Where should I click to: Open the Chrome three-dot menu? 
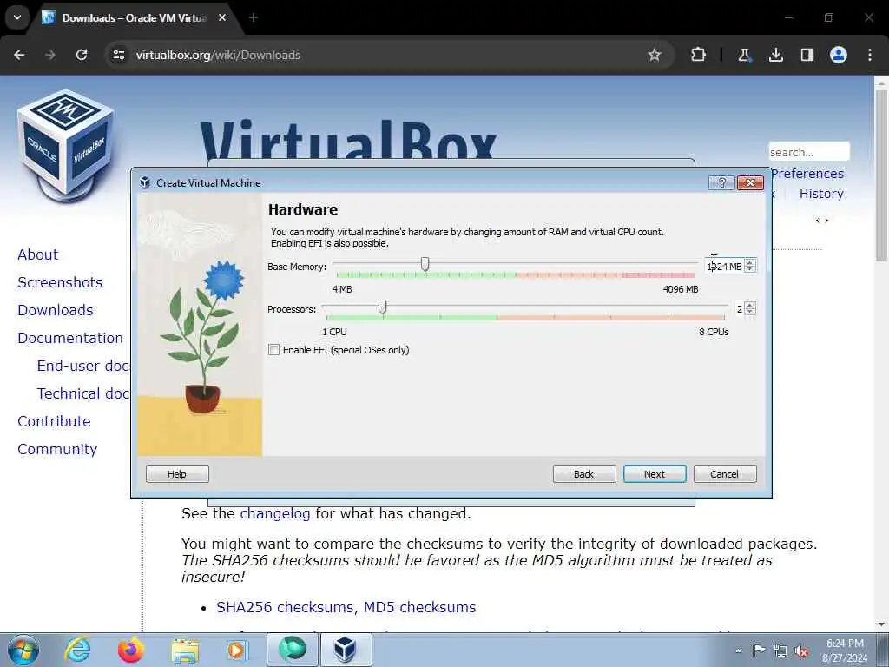click(x=870, y=55)
